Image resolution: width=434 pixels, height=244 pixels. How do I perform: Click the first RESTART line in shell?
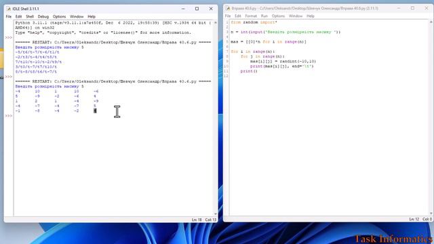113,42
